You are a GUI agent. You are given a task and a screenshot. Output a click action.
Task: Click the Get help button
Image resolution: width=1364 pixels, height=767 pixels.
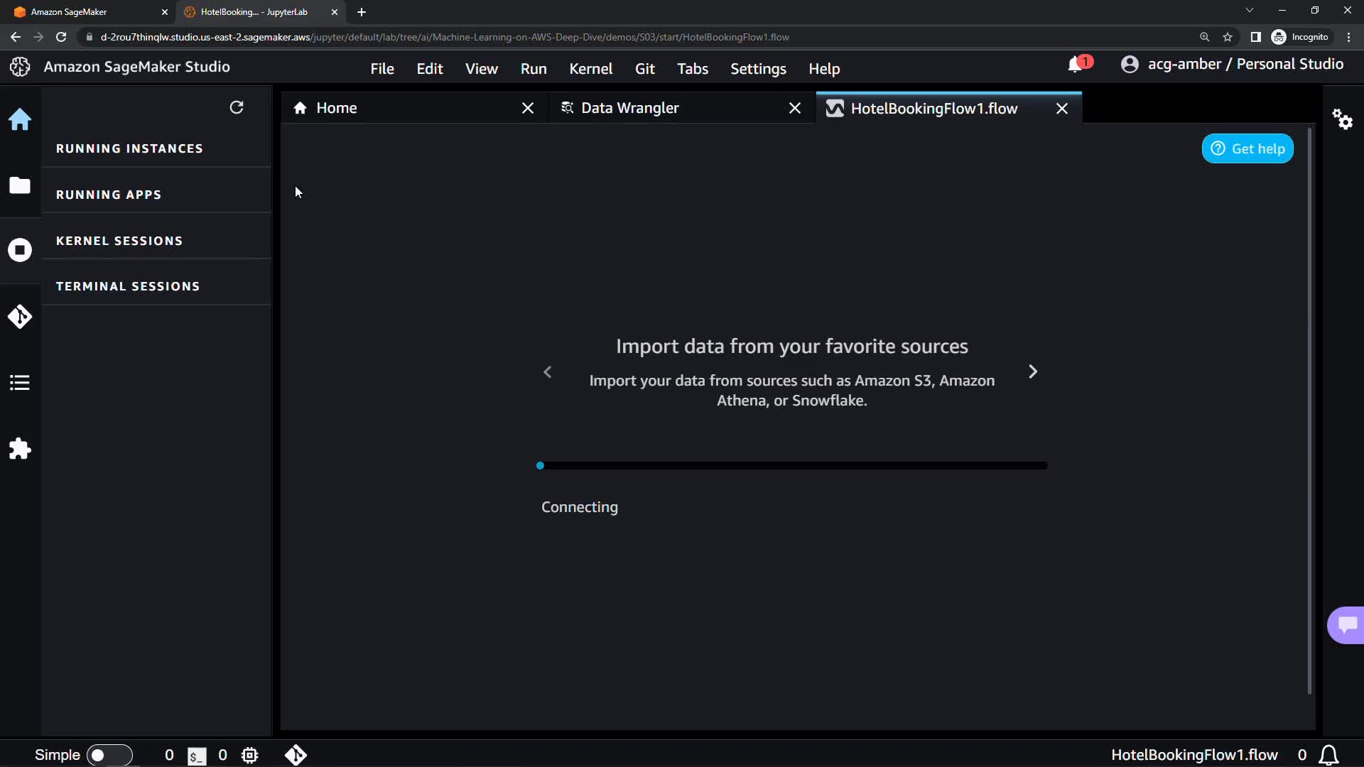pos(1247,148)
